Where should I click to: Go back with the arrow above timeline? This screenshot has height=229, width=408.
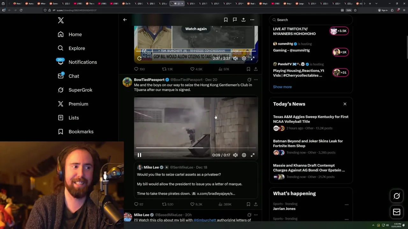[x=125, y=20]
